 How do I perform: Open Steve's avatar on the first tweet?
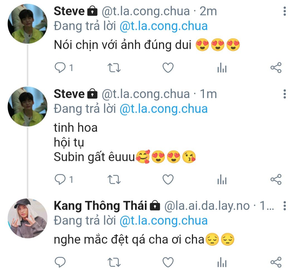tap(27, 24)
